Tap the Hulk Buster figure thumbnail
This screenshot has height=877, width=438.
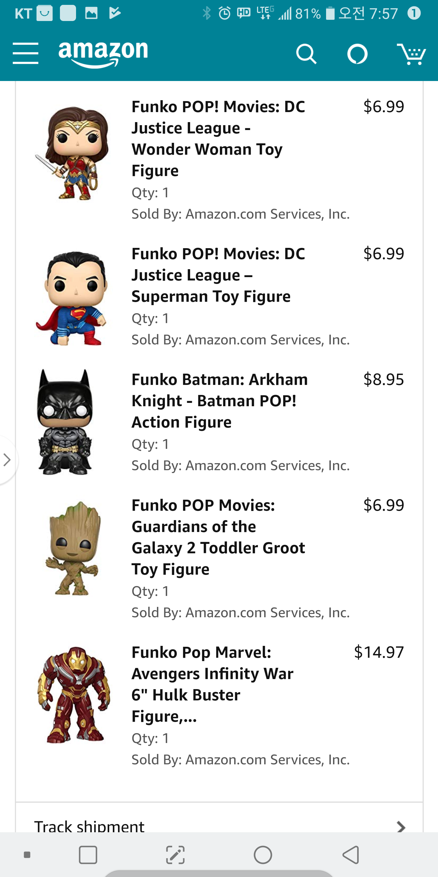coord(74,695)
